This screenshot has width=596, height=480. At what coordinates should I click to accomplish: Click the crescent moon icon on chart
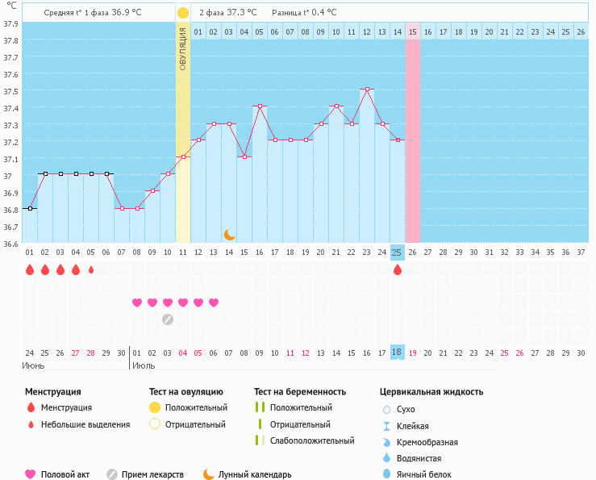pyautogui.click(x=230, y=235)
